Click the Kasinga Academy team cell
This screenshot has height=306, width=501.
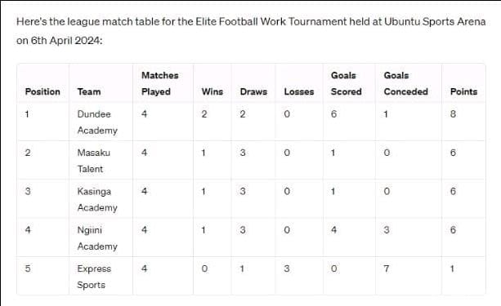point(97,199)
